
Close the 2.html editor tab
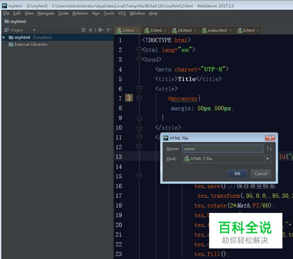pos(138,30)
